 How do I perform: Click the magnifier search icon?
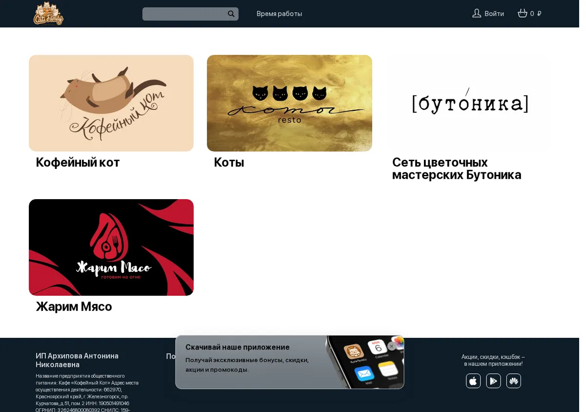click(231, 14)
